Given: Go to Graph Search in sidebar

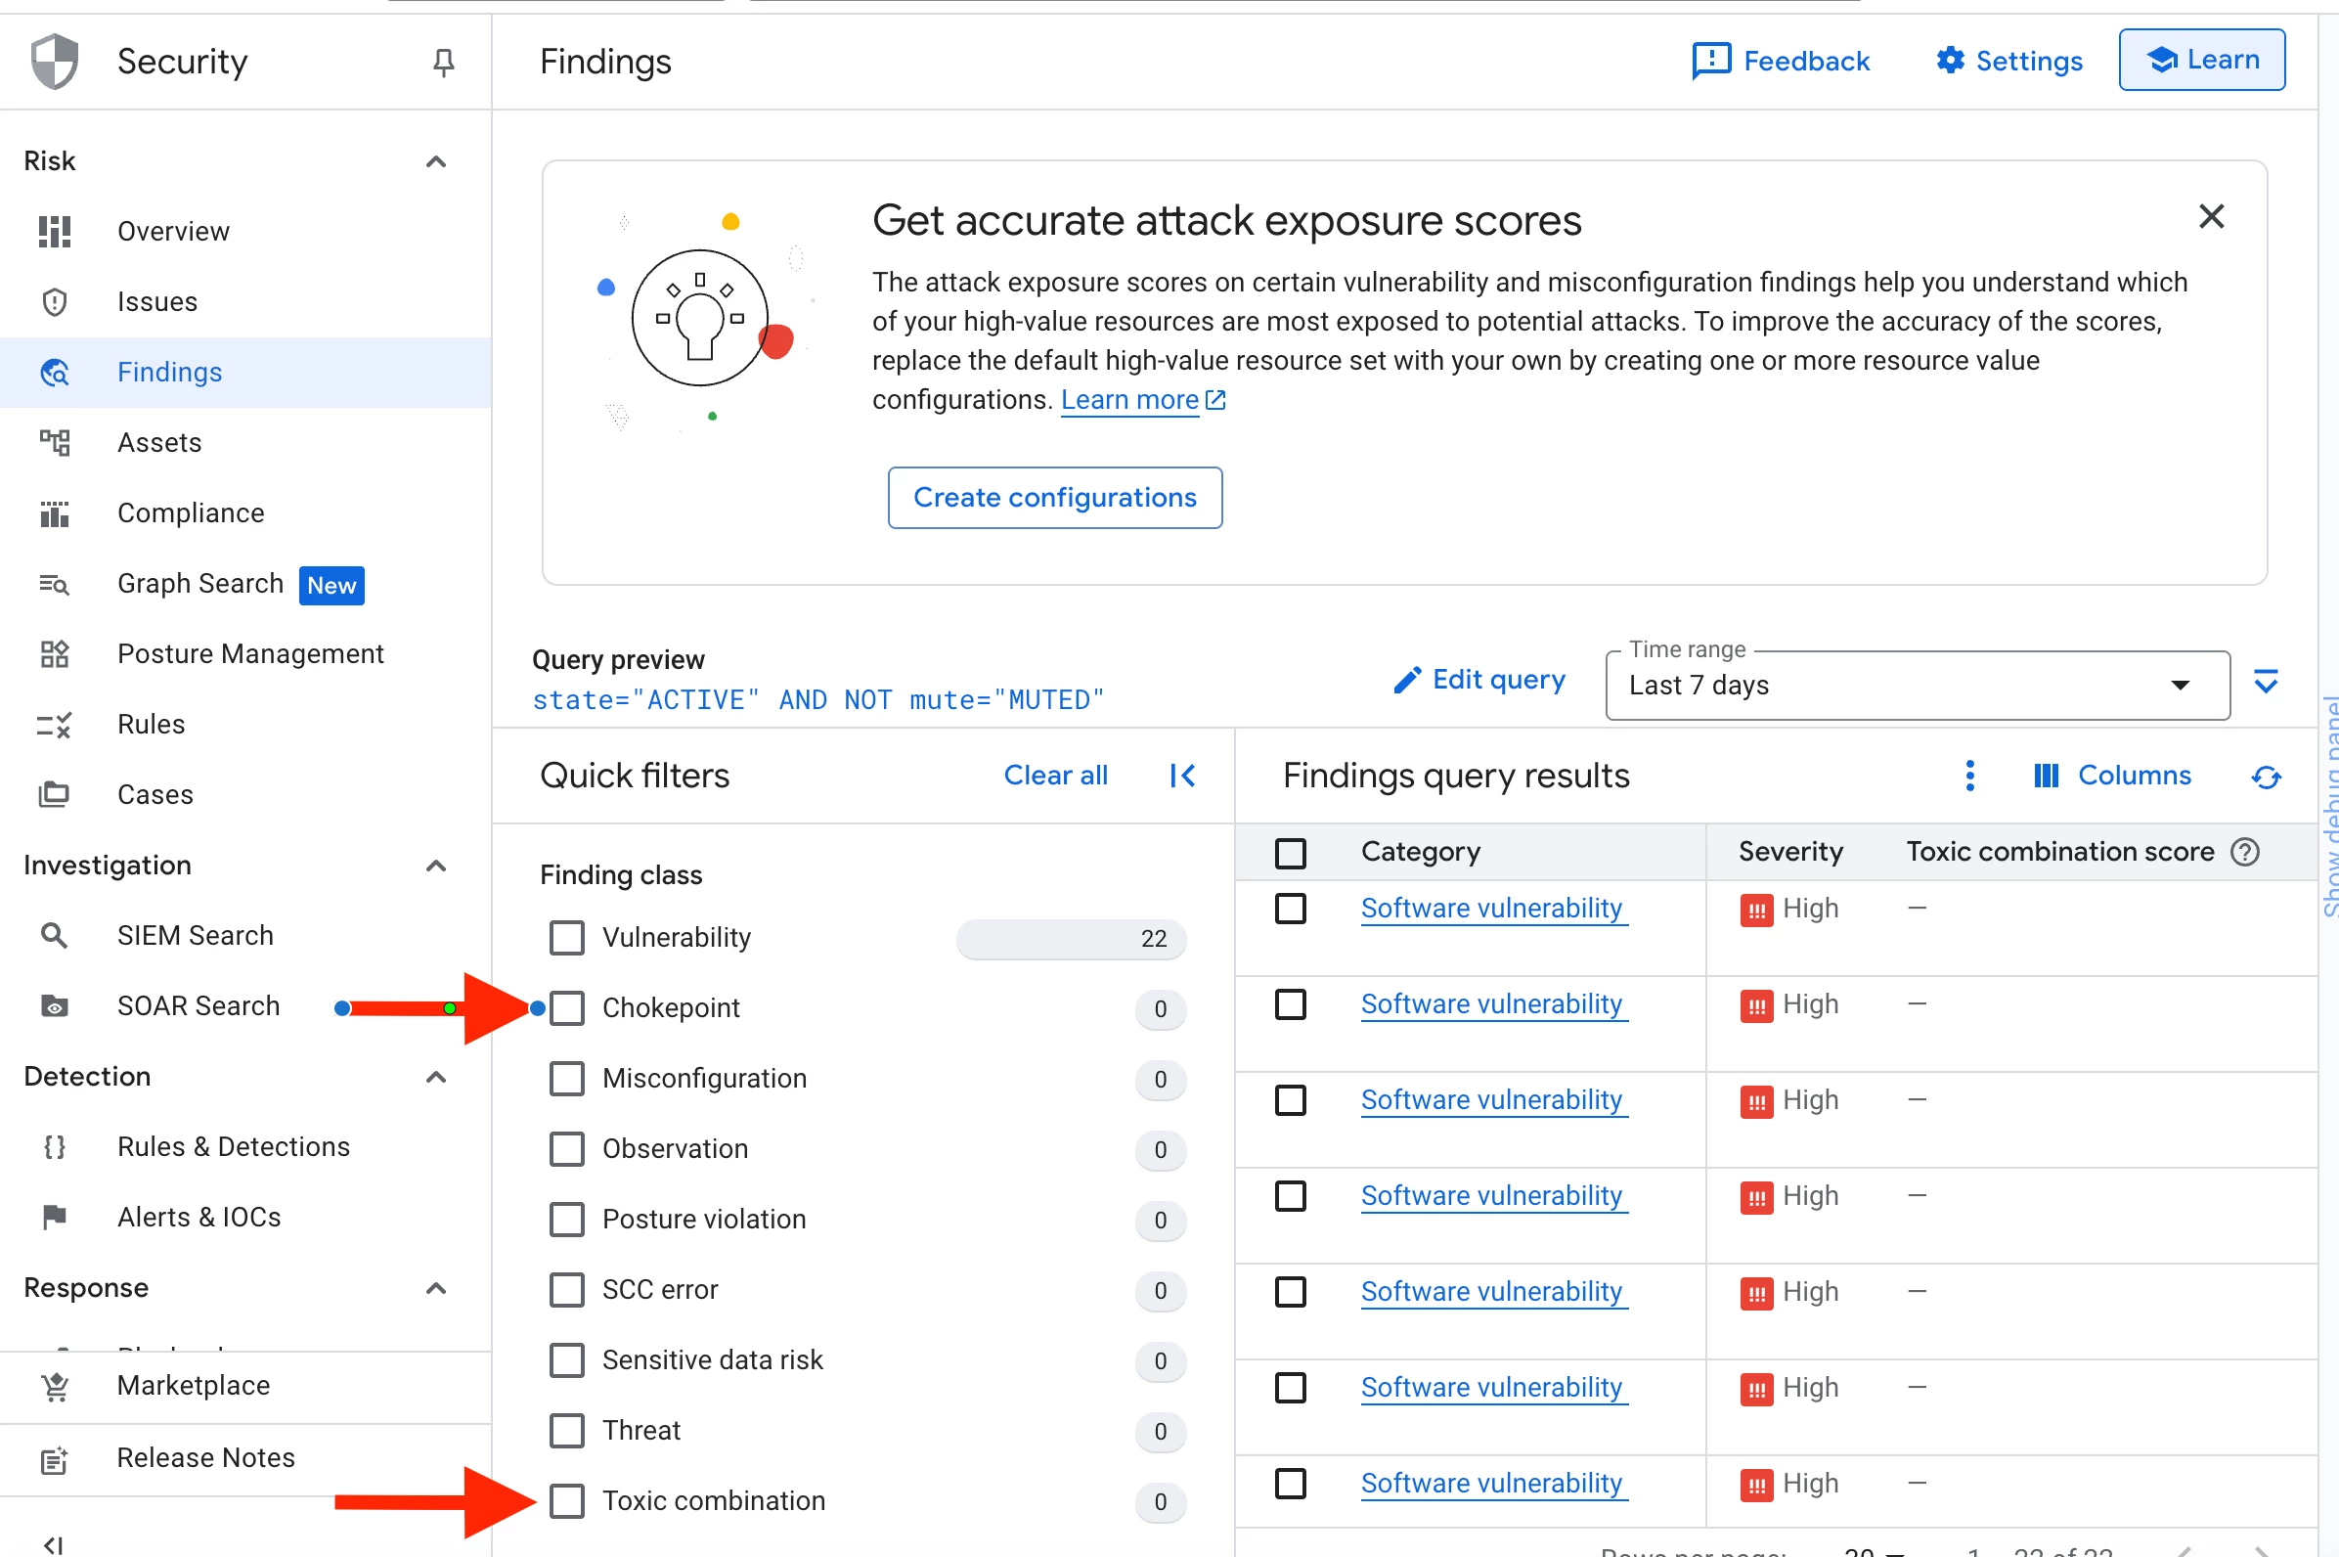Looking at the screenshot, I should (x=200, y=584).
